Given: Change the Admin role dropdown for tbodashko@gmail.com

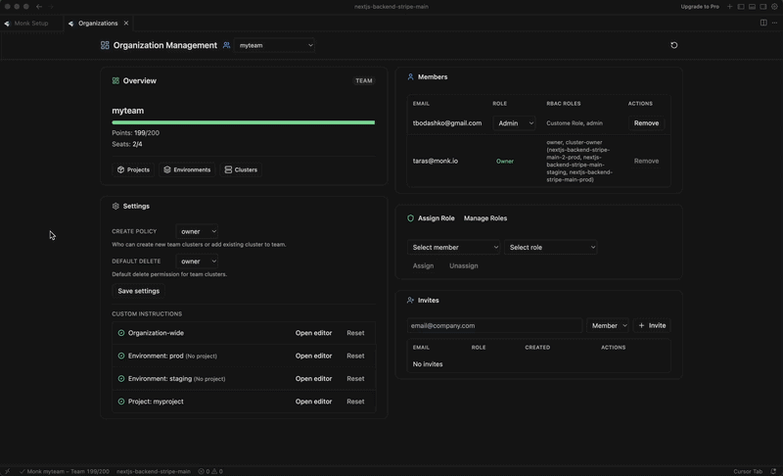Looking at the screenshot, I should pos(515,122).
